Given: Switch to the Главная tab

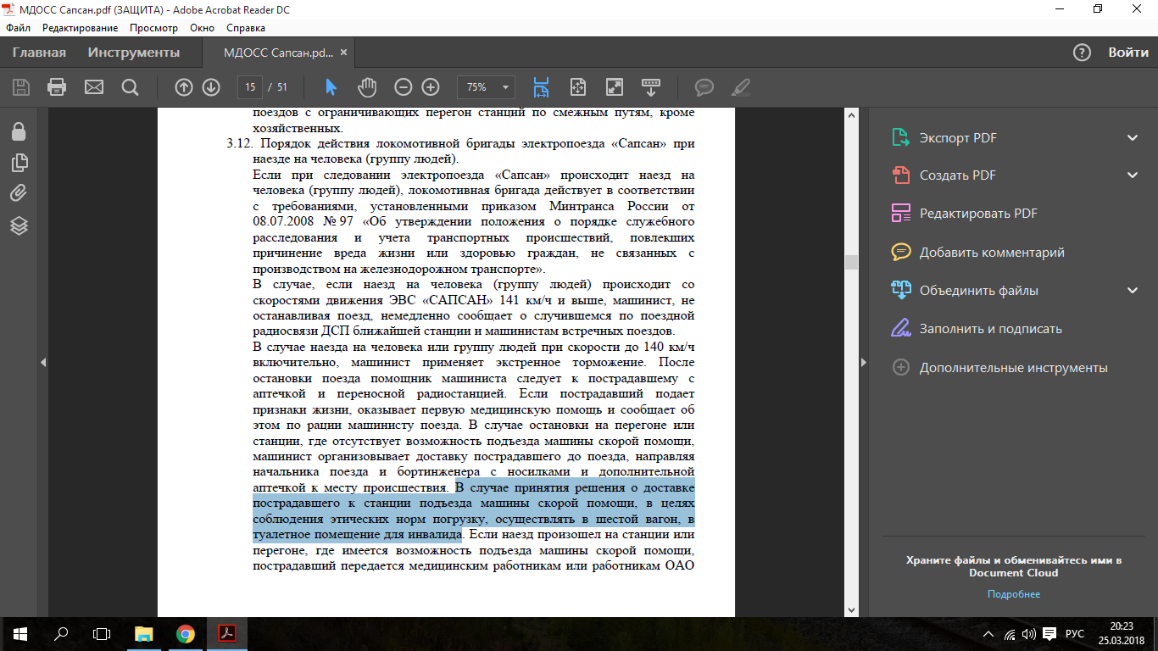Looking at the screenshot, I should [39, 53].
